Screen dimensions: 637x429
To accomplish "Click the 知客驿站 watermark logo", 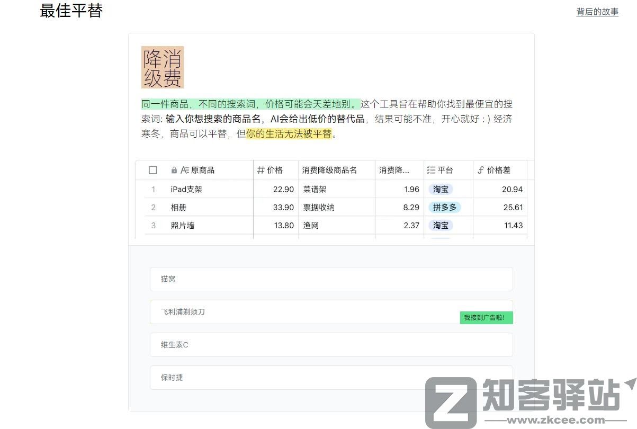I will click(x=530, y=401).
